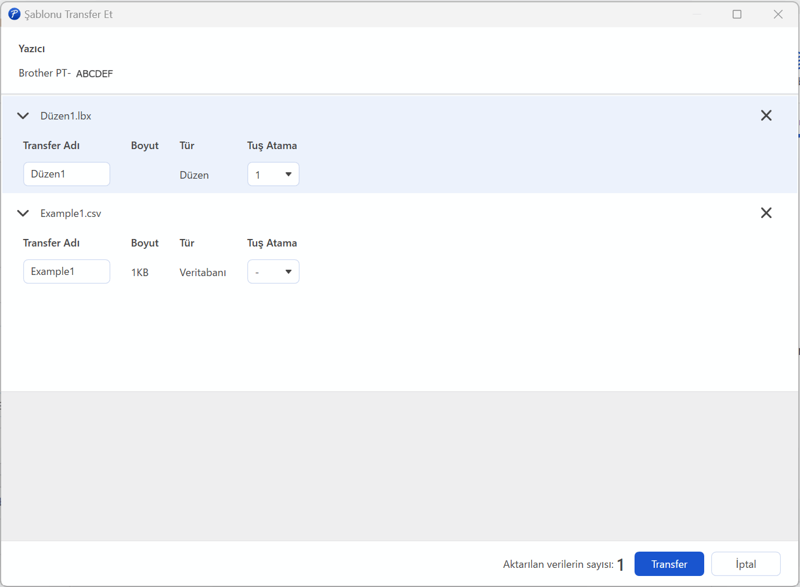Viewport: 800px width, 587px height.
Task: Maximize the Şablonu Transfer Et window
Action: pyautogui.click(x=737, y=14)
